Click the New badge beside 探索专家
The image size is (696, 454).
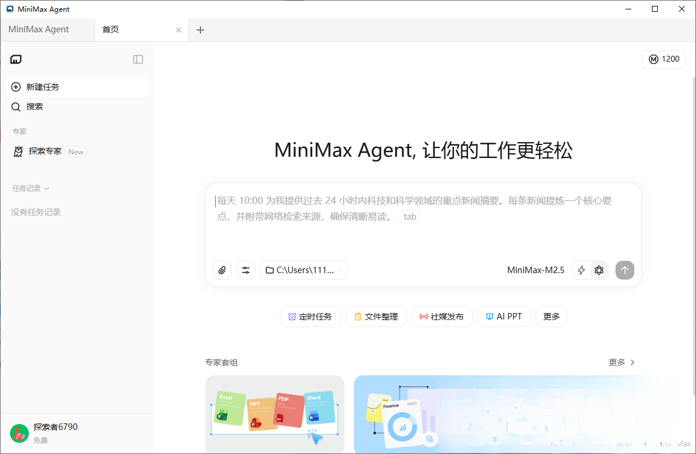tap(76, 152)
